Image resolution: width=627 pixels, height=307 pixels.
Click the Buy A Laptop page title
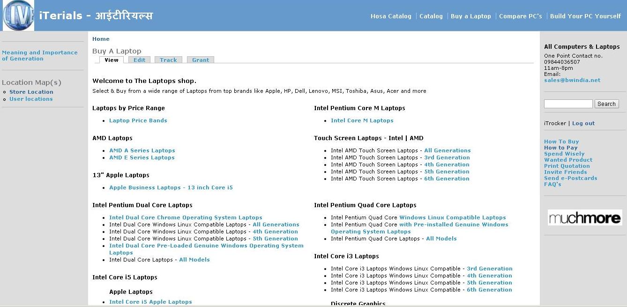tap(117, 51)
